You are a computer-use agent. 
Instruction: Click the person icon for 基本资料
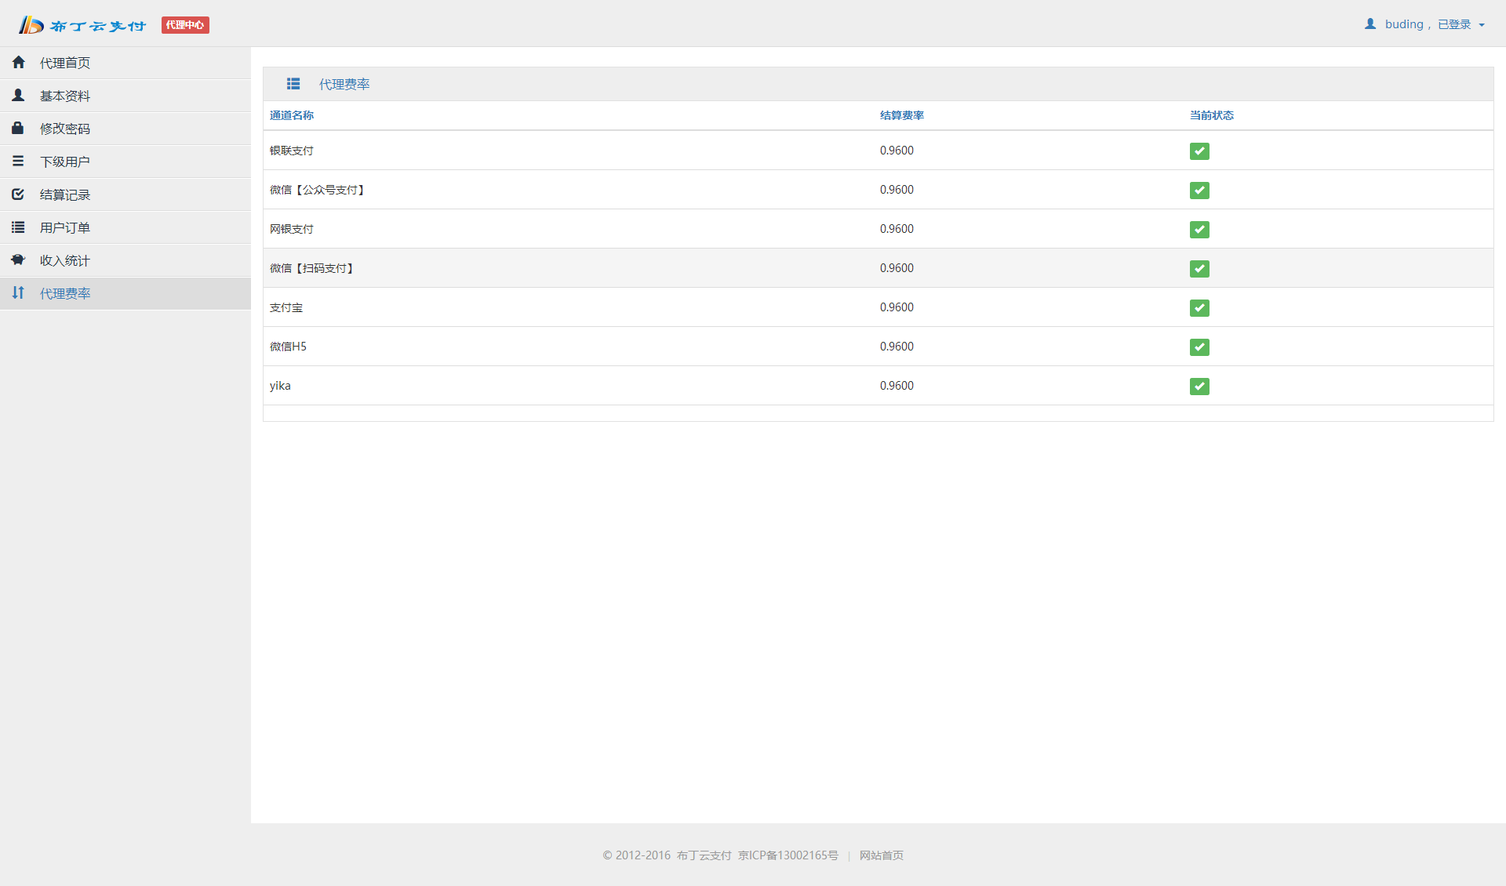coord(18,95)
